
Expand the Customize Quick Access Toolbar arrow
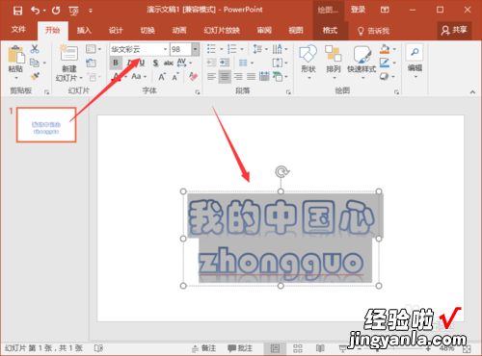pos(91,11)
